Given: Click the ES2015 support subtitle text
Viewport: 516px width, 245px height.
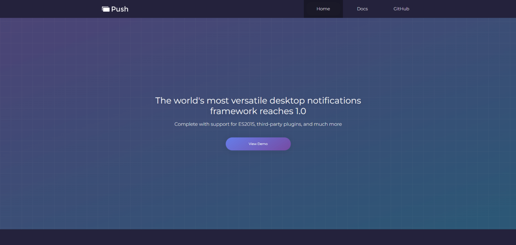Looking at the screenshot, I should tap(258, 124).
